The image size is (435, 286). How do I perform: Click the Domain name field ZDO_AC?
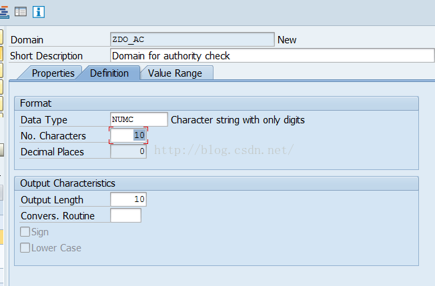pos(192,39)
